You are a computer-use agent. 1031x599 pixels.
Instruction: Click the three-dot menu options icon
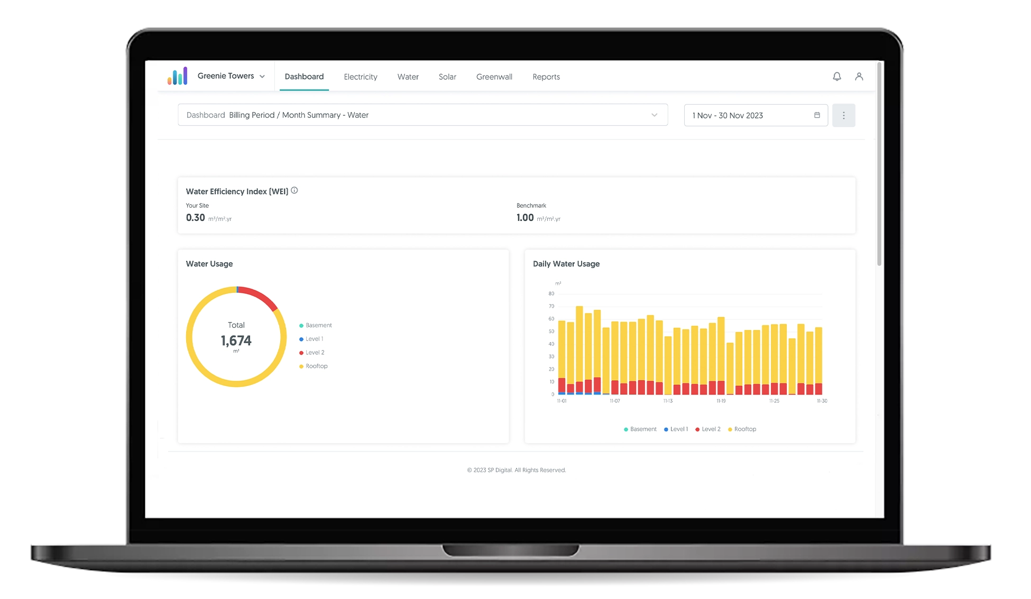coord(843,115)
